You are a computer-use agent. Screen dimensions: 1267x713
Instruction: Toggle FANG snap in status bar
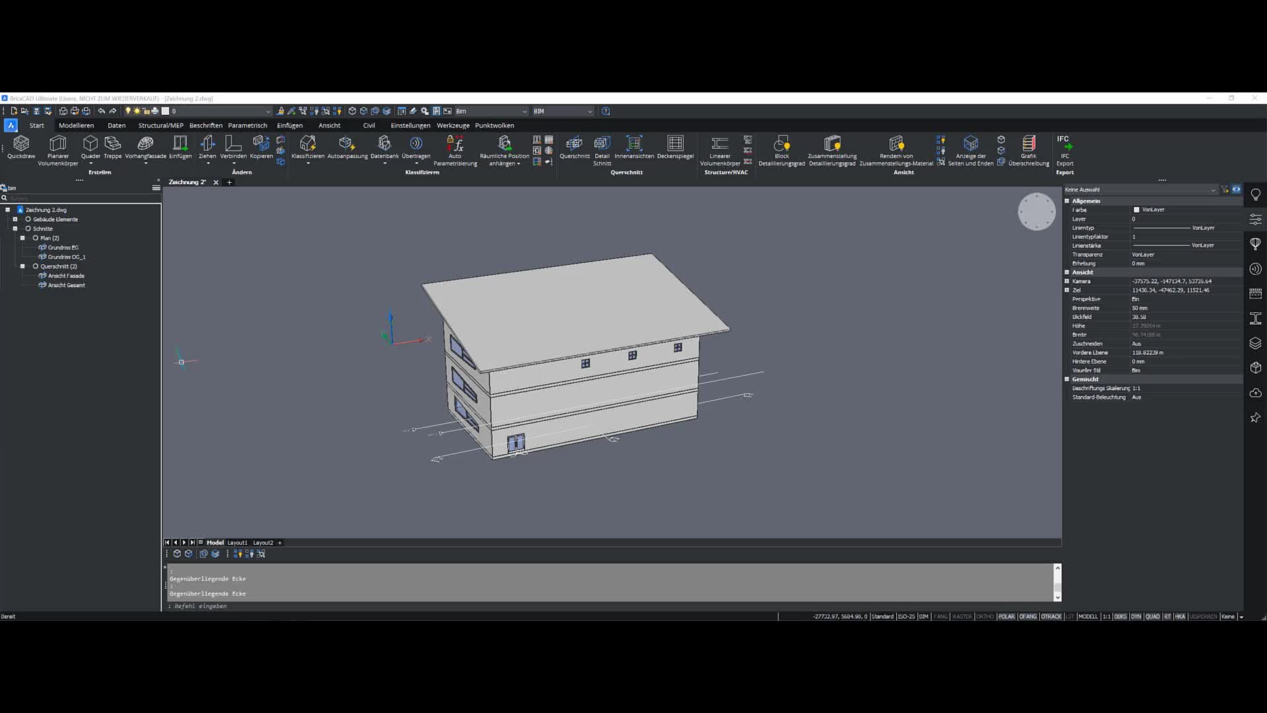(x=940, y=617)
